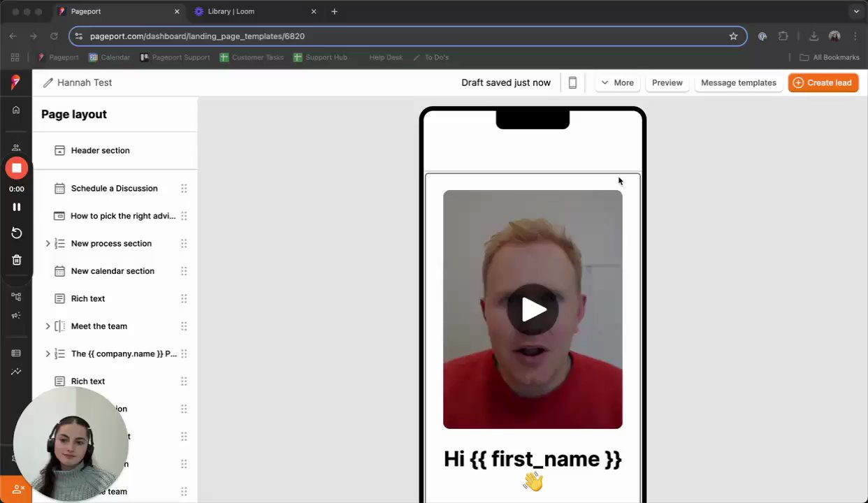Open the table list icon in sidebar
The image size is (868, 503).
click(16, 353)
